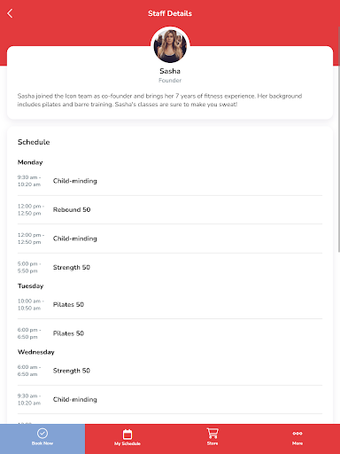Switch to the My Schedule tab label
The image size is (340, 454).
(x=127, y=443)
